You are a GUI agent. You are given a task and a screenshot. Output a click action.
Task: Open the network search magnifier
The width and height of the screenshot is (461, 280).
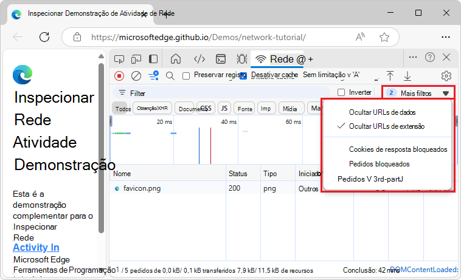pos(170,75)
